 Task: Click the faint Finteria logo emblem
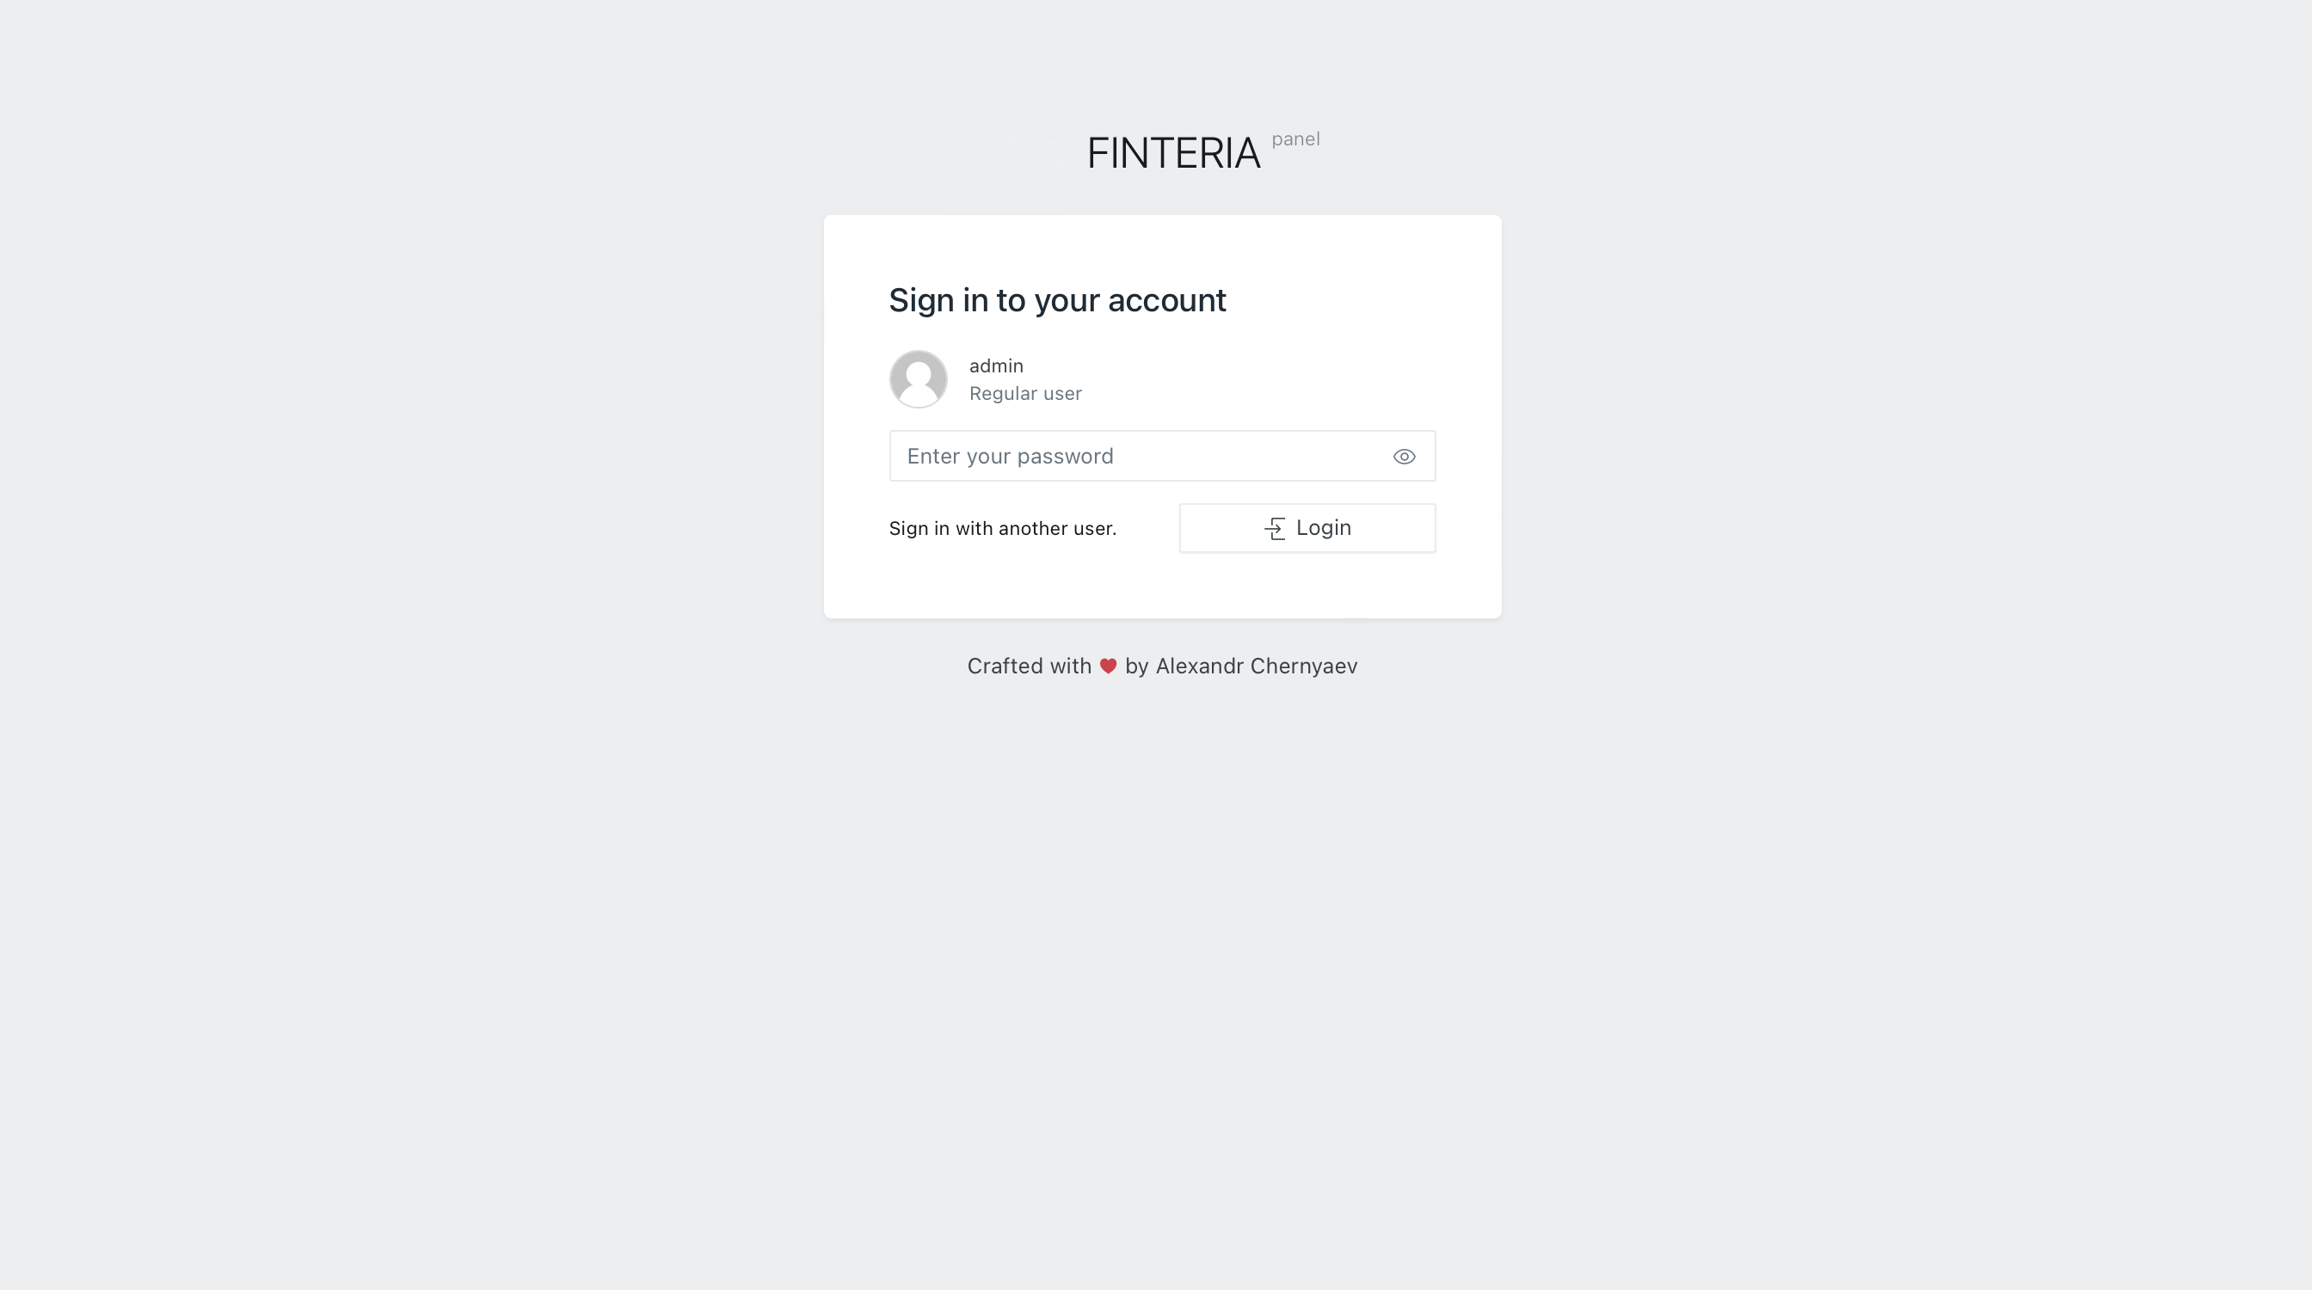(1033, 151)
